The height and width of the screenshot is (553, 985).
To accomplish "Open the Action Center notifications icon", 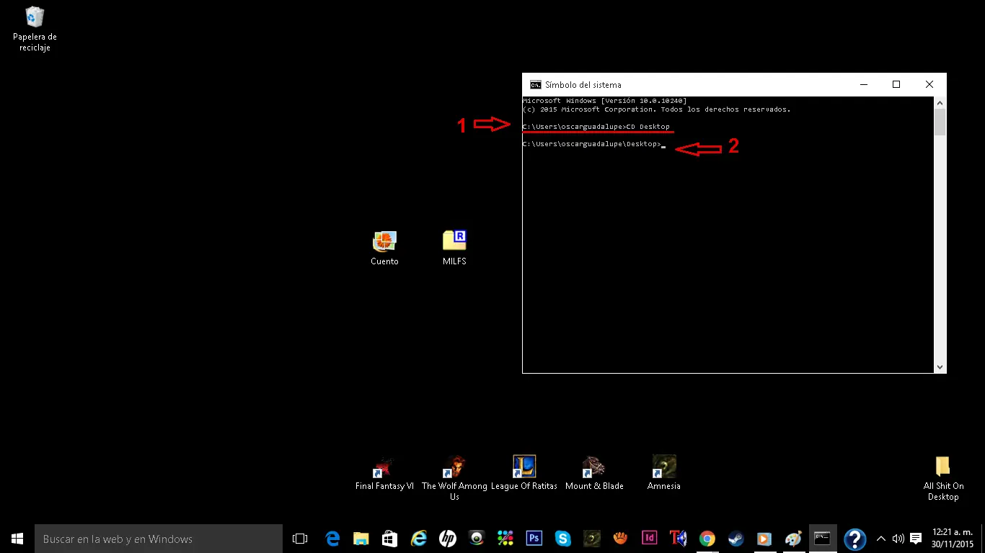I will click(x=916, y=539).
